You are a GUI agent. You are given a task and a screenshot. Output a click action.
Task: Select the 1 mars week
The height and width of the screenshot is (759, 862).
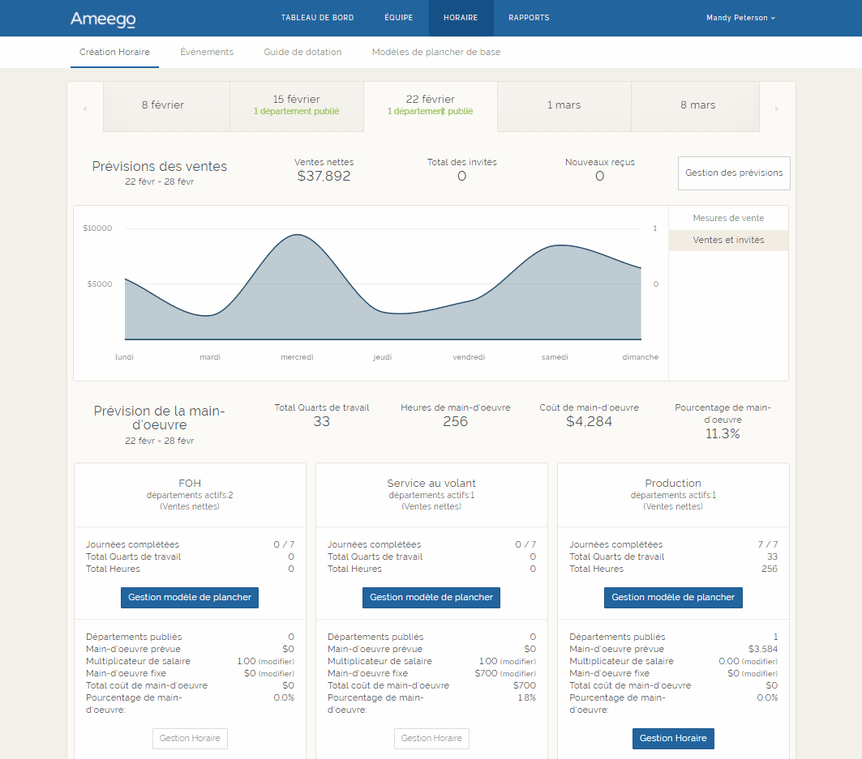(x=564, y=105)
